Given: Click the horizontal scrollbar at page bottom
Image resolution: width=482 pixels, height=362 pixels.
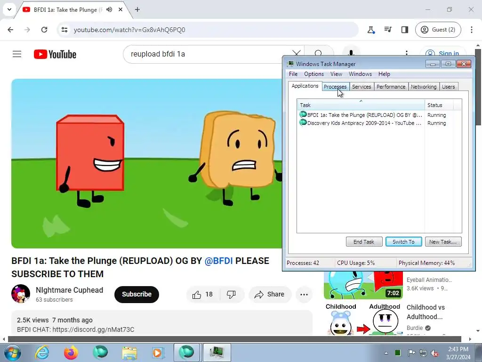Looking at the screenshot, I should pos(234,339).
